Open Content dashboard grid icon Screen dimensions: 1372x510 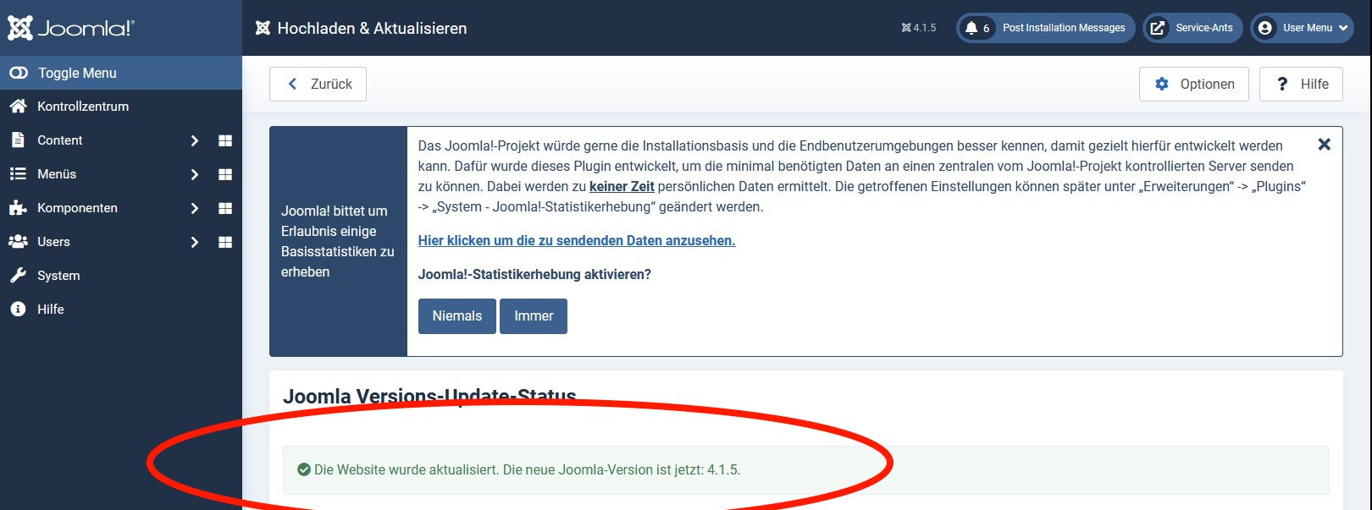225,140
